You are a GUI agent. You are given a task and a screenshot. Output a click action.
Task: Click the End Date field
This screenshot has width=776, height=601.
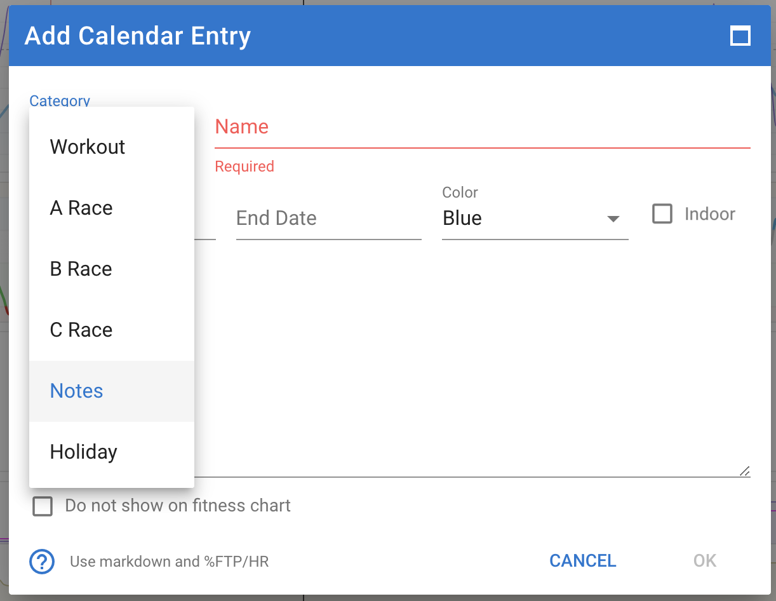coord(329,219)
